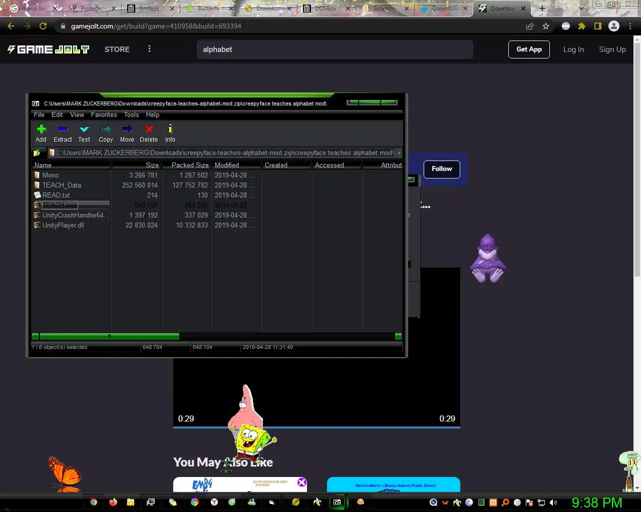Image resolution: width=641 pixels, height=512 pixels.
Task: Sort files by the Size column header
Action: (x=136, y=165)
